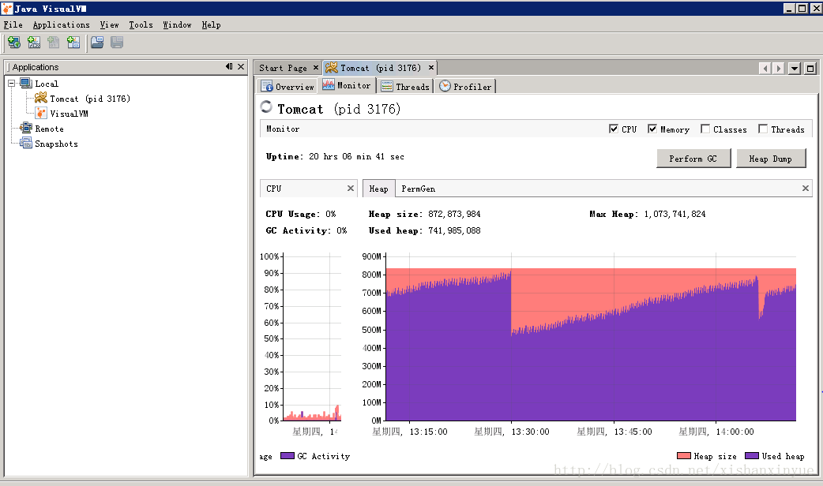Collapse the Local tree node
Image resolution: width=823 pixels, height=486 pixels.
coord(12,84)
